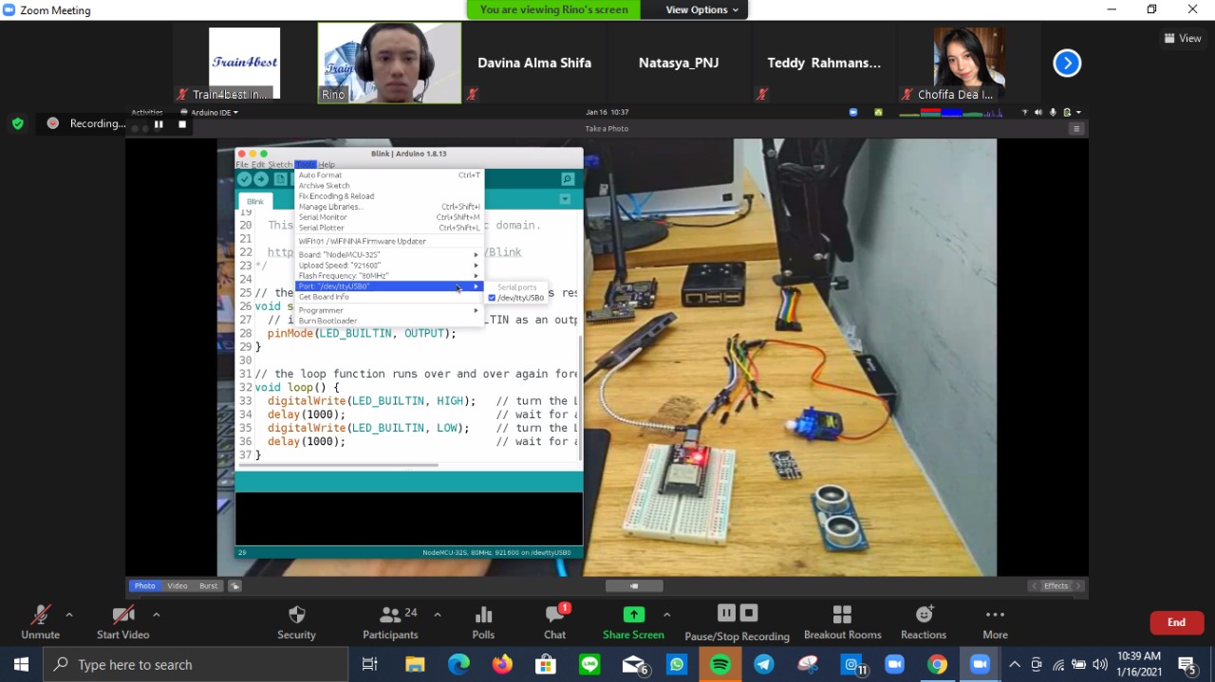Viewport: 1215px width, 682px height.
Task: Open the Polls icon
Action: pyautogui.click(x=483, y=616)
